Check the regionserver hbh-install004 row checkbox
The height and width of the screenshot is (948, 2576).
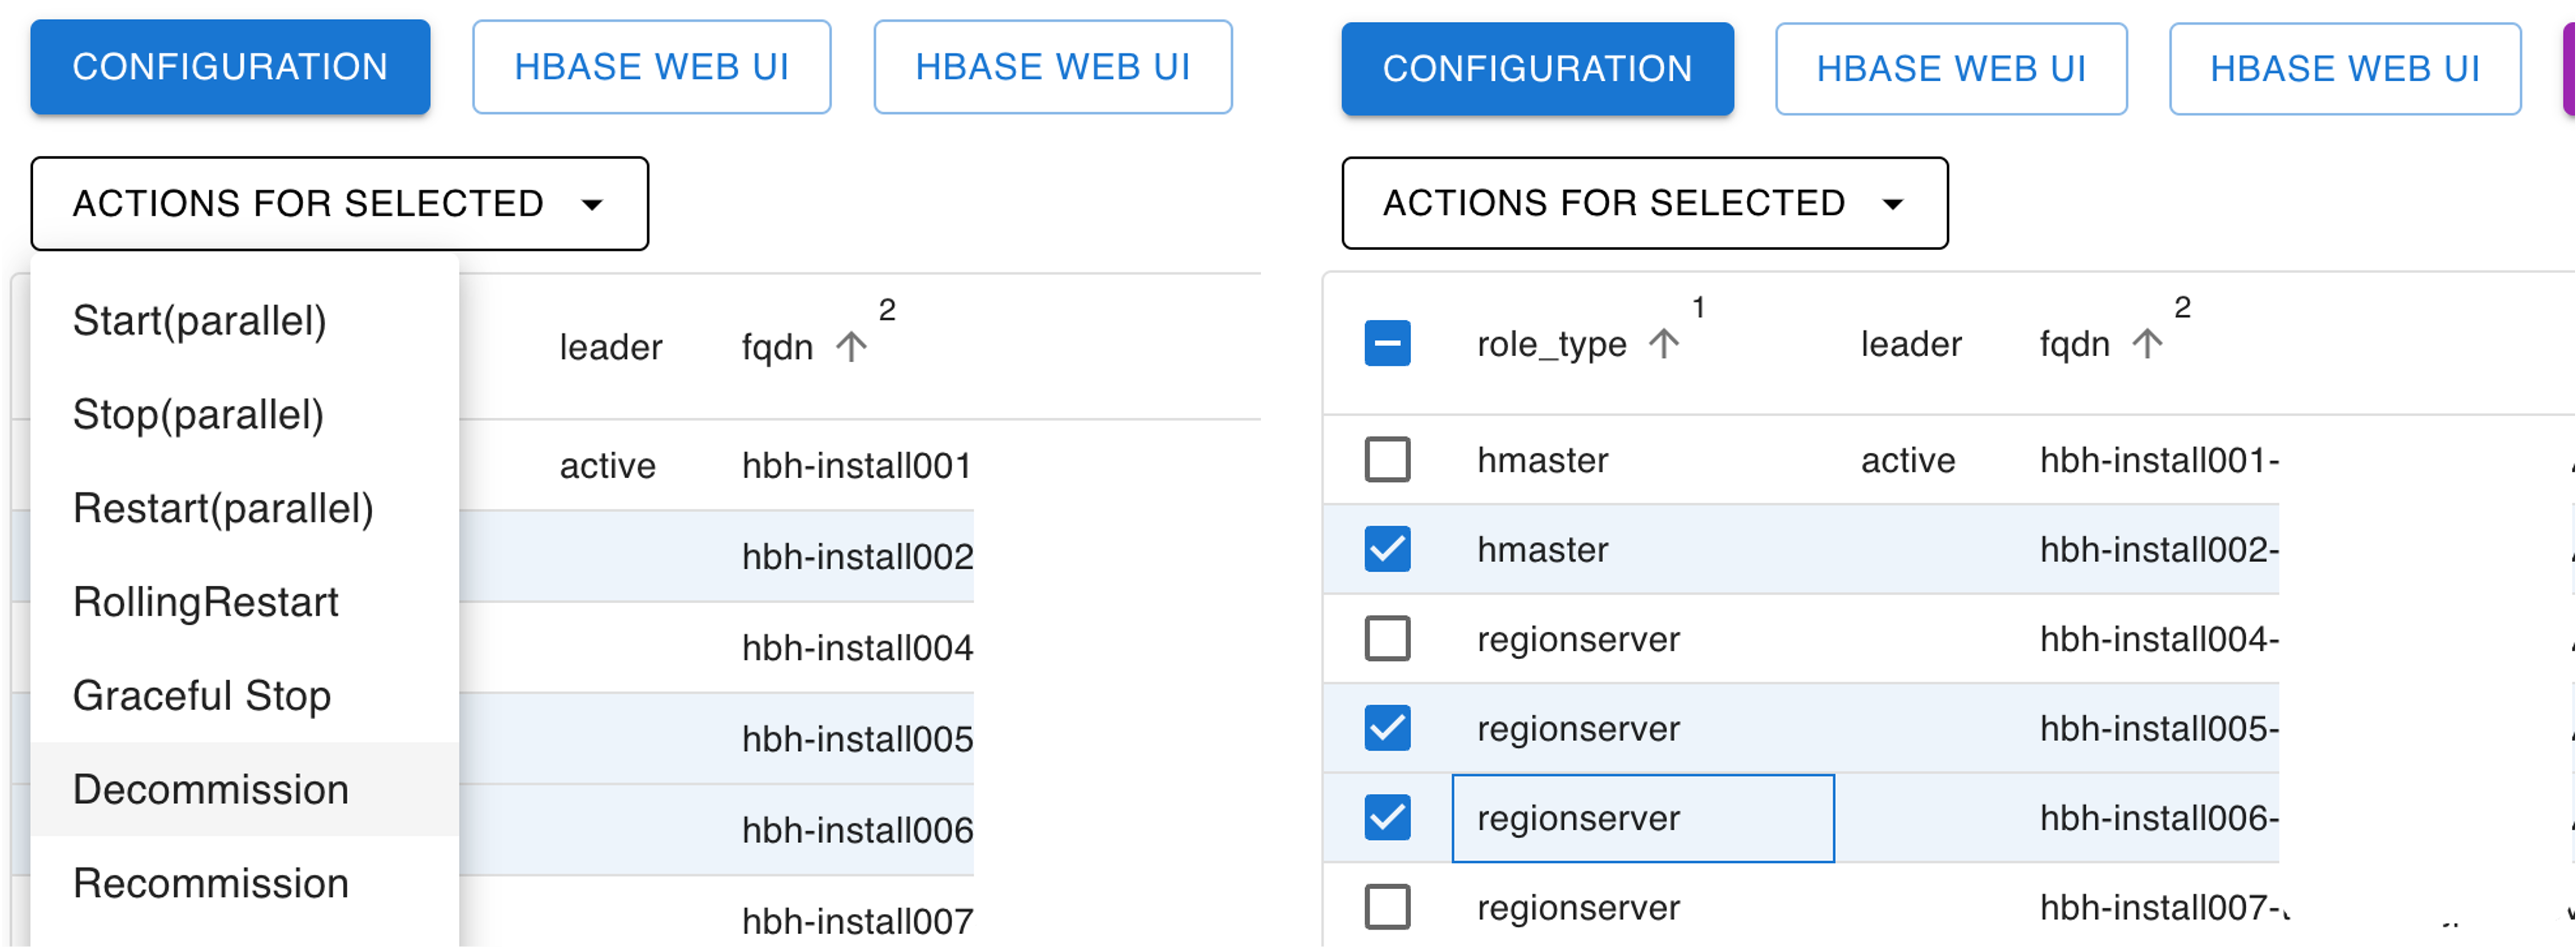coord(1387,639)
